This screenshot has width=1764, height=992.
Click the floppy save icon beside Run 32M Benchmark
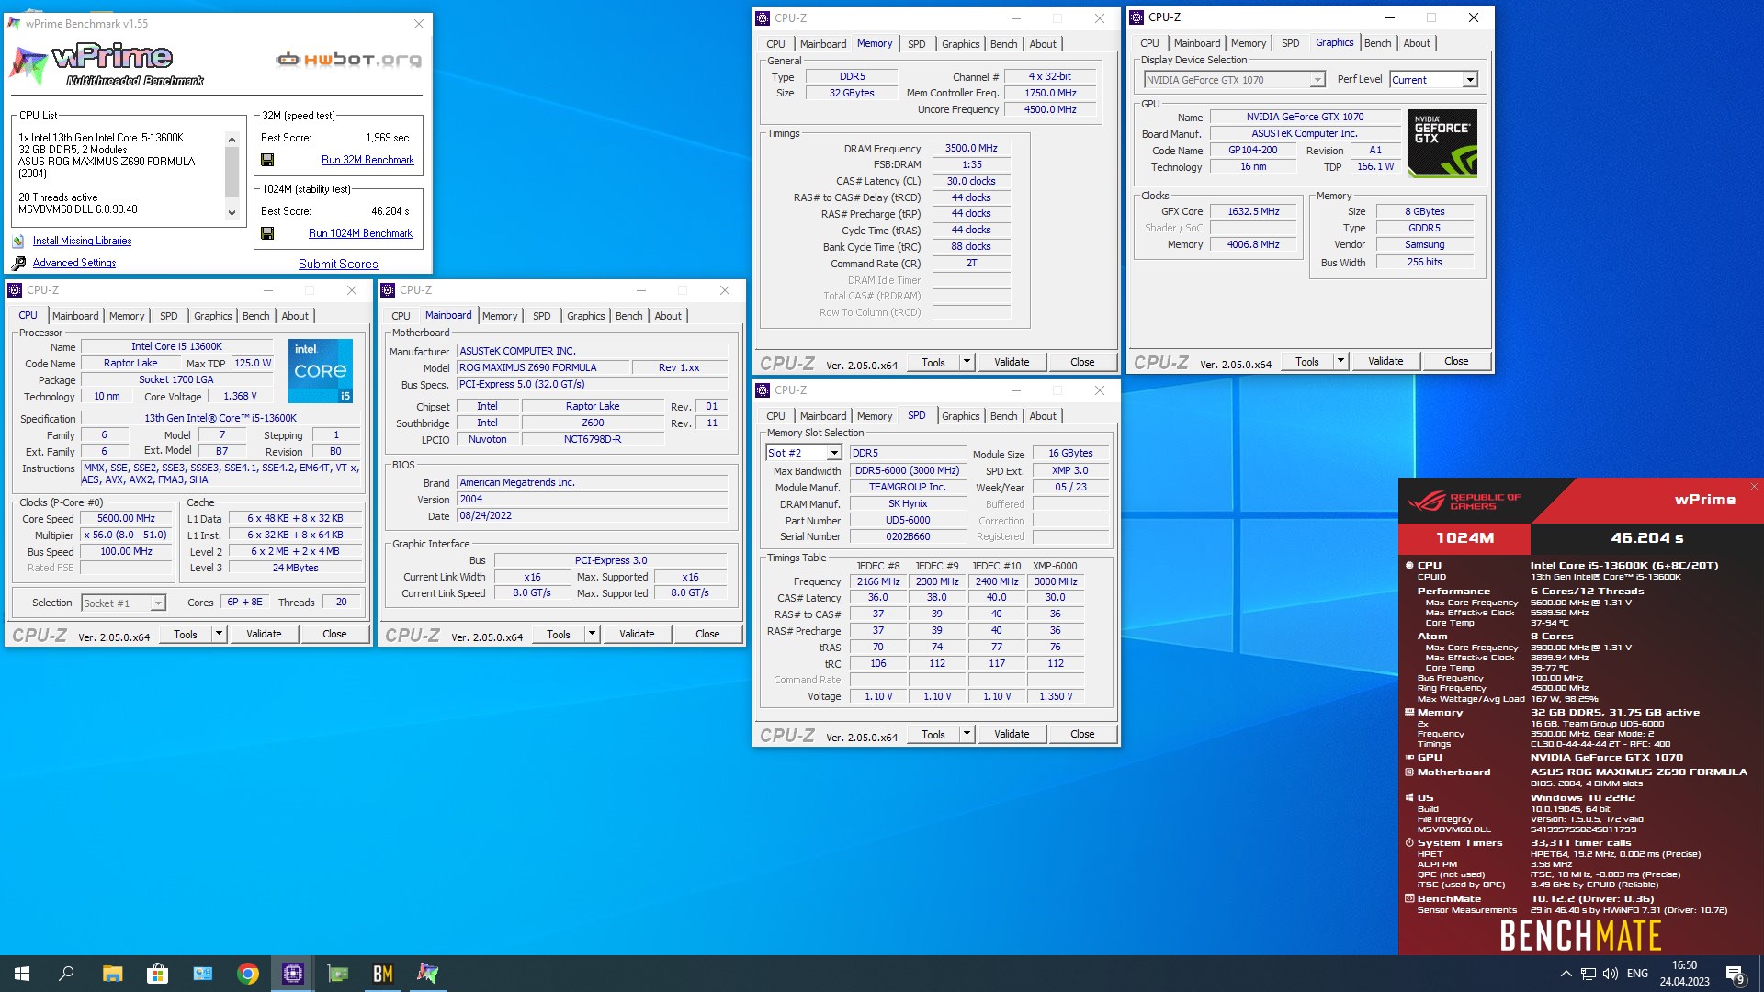[267, 160]
